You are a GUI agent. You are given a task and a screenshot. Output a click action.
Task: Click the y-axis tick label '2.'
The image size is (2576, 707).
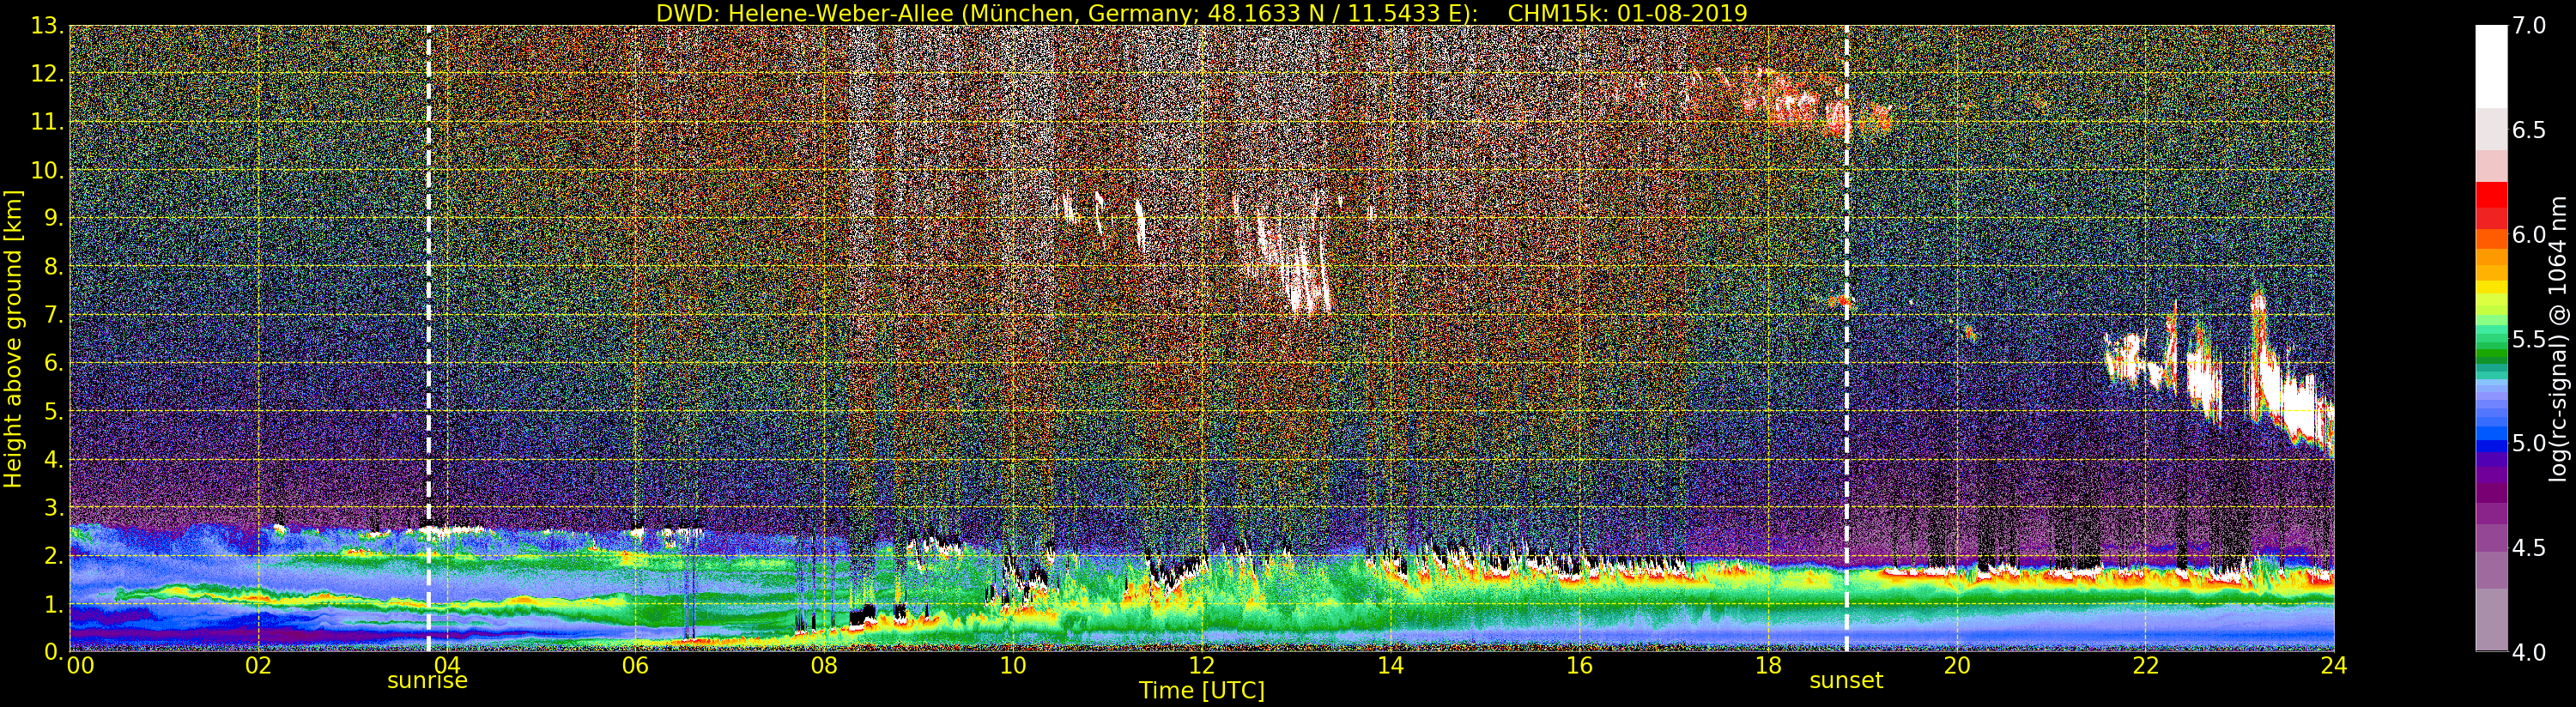(53, 555)
